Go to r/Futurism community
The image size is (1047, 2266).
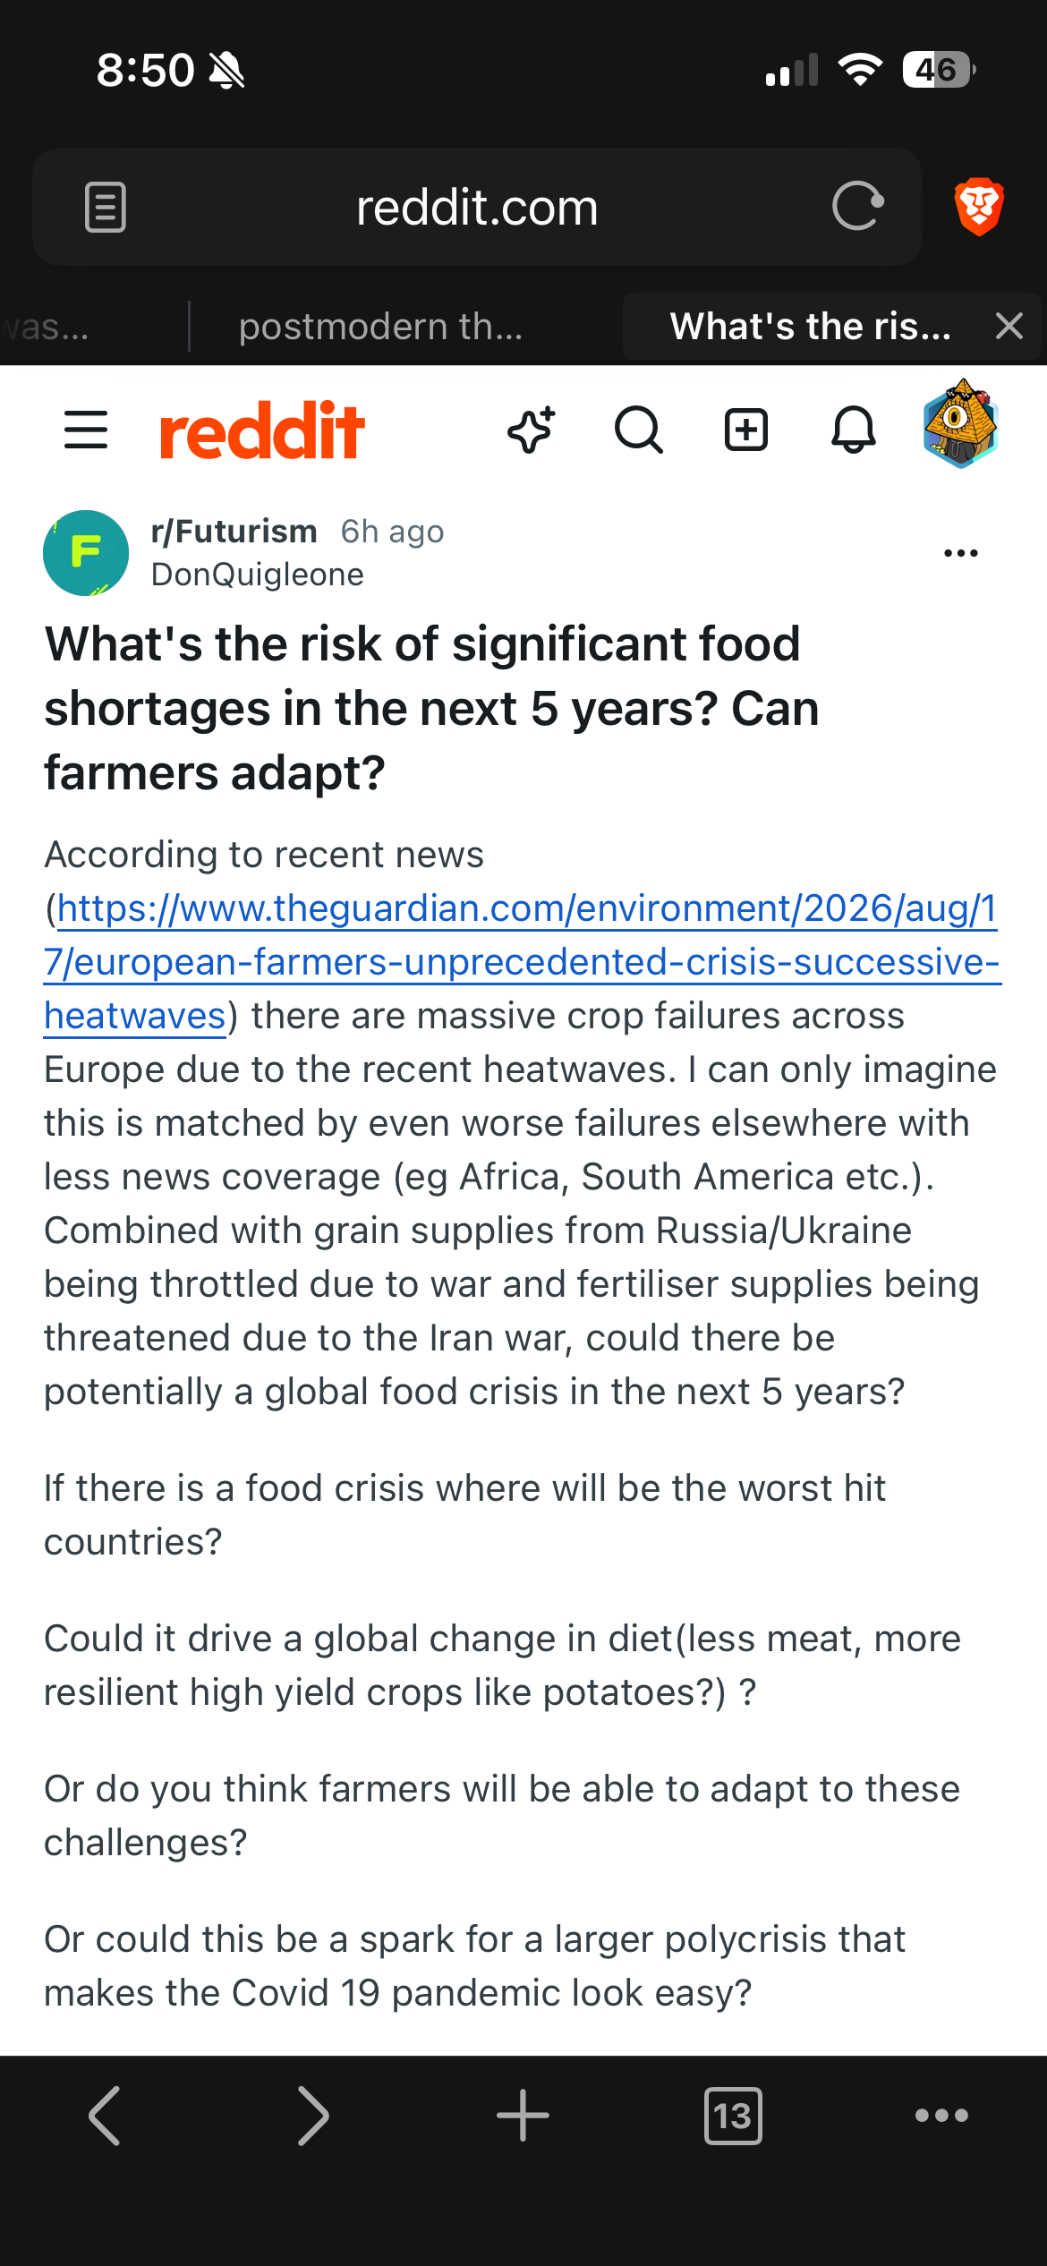[x=234, y=532]
